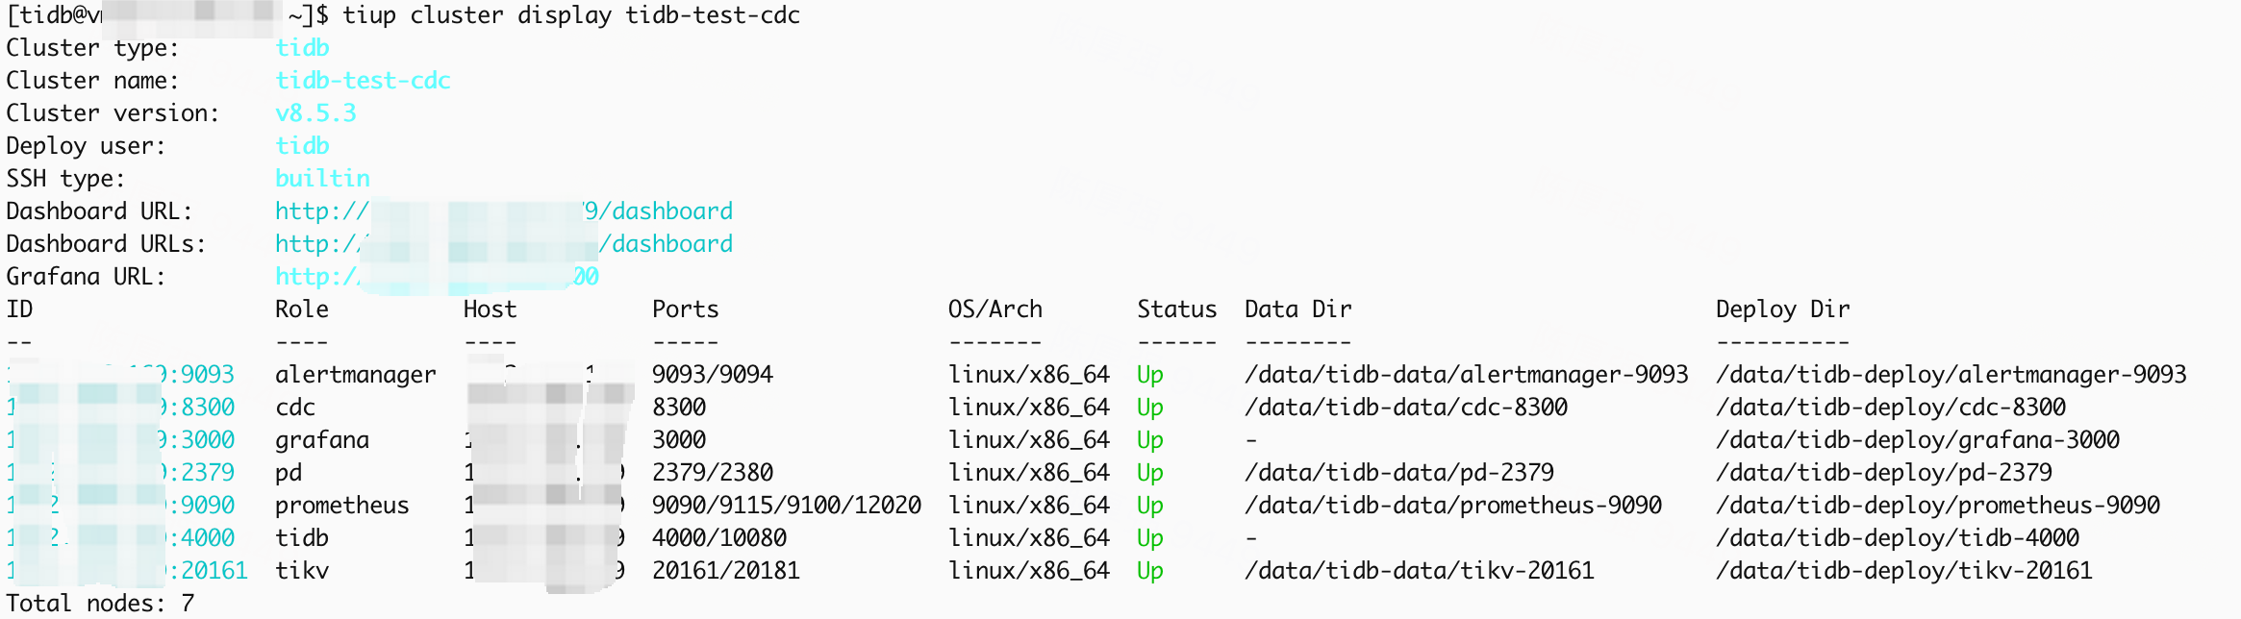Click the prometheus ports 9090/9115/9100/12020 text

click(x=786, y=506)
